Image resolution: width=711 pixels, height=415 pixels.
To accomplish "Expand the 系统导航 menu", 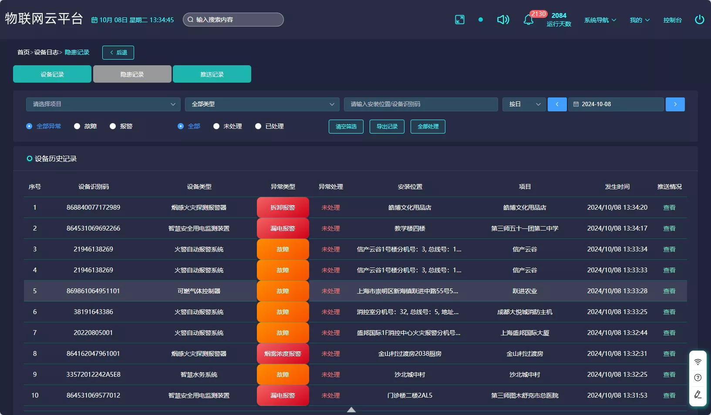I will tap(600, 20).
